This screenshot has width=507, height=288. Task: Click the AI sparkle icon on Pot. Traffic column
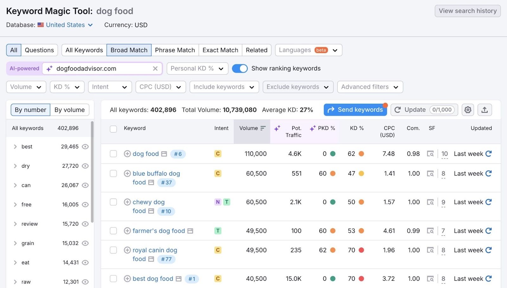click(277, 128)
